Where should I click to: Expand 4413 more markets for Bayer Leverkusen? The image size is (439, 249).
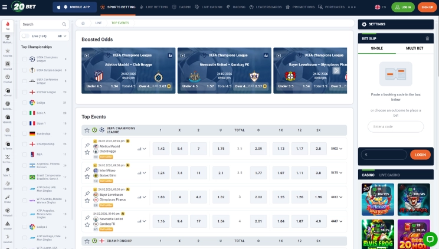[336, 197]
